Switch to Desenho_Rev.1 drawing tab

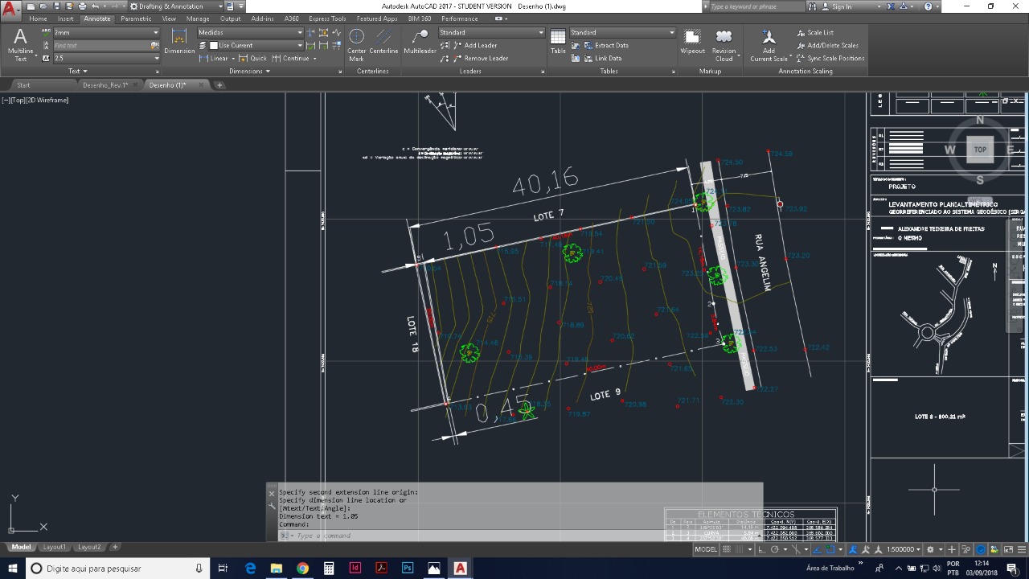(105, 85)
